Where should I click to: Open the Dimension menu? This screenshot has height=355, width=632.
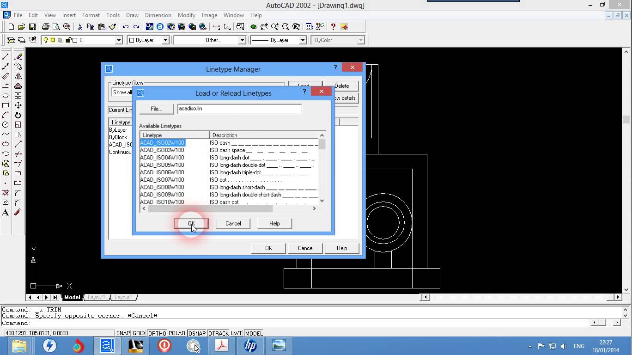158,15
